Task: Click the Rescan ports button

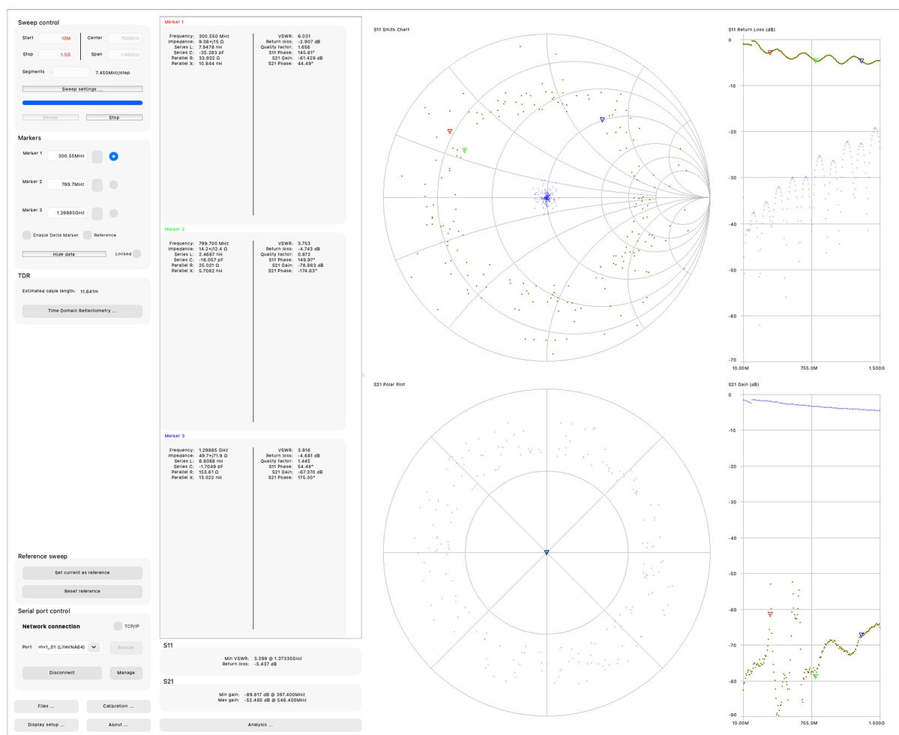Action: click(126, 647)
